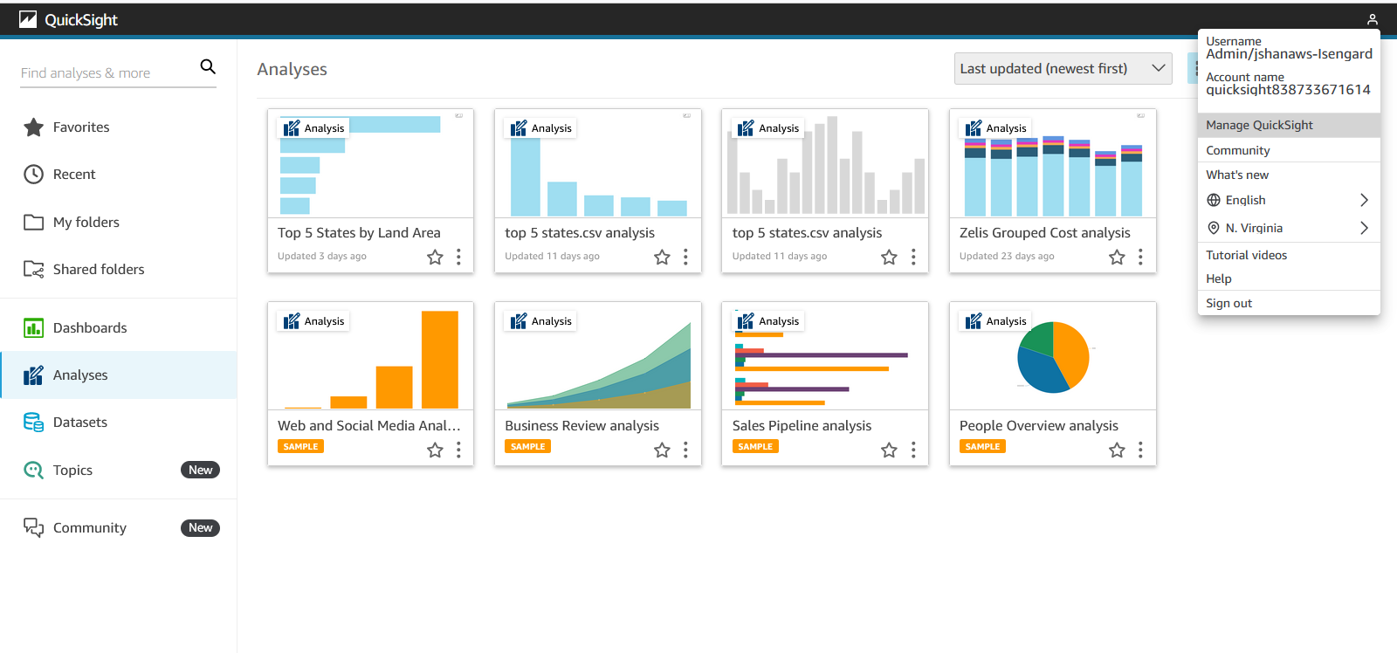Viewport: 1397px width, 653px height.
Task: Click the Top 5 States by Land Area title
Action: tap(359, 233)
